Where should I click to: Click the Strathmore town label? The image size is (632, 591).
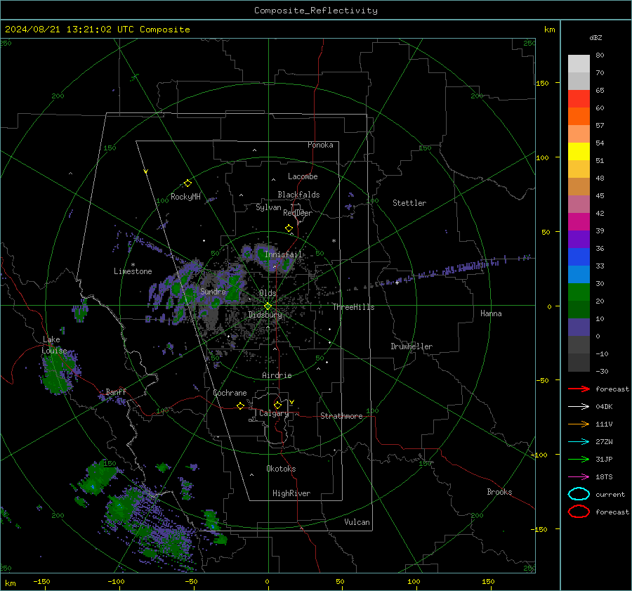coord(341,416)
